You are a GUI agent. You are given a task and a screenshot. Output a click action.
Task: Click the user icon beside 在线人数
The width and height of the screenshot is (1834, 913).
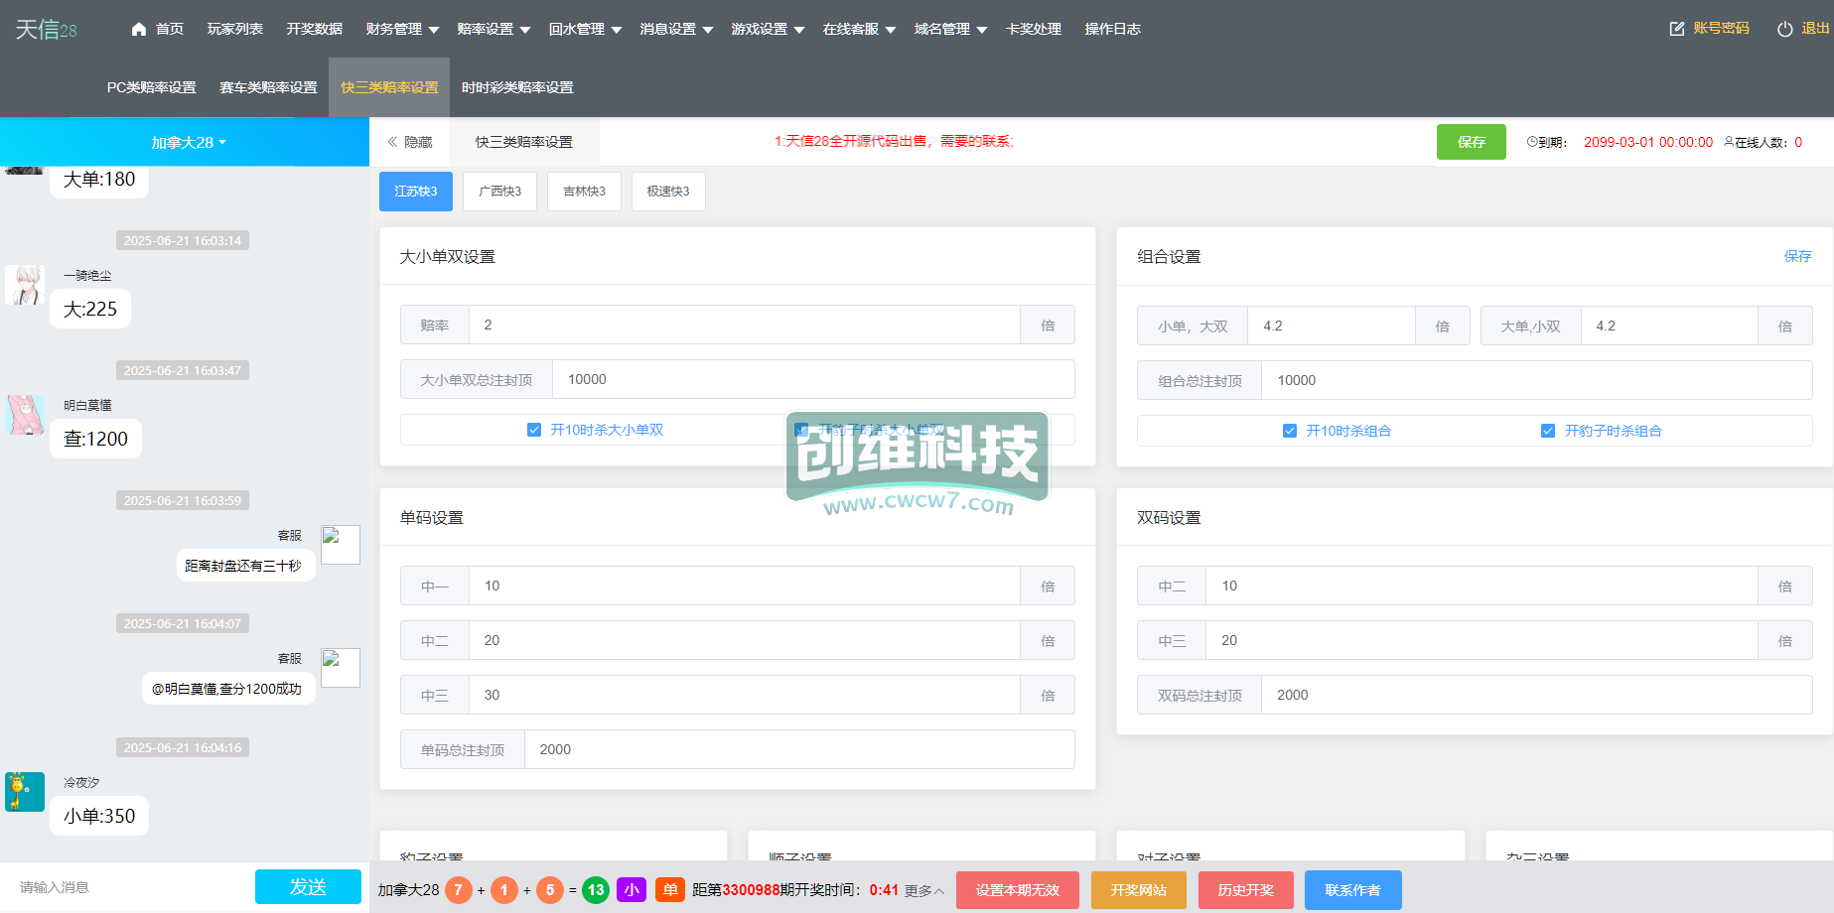[x=1729, y=142]
